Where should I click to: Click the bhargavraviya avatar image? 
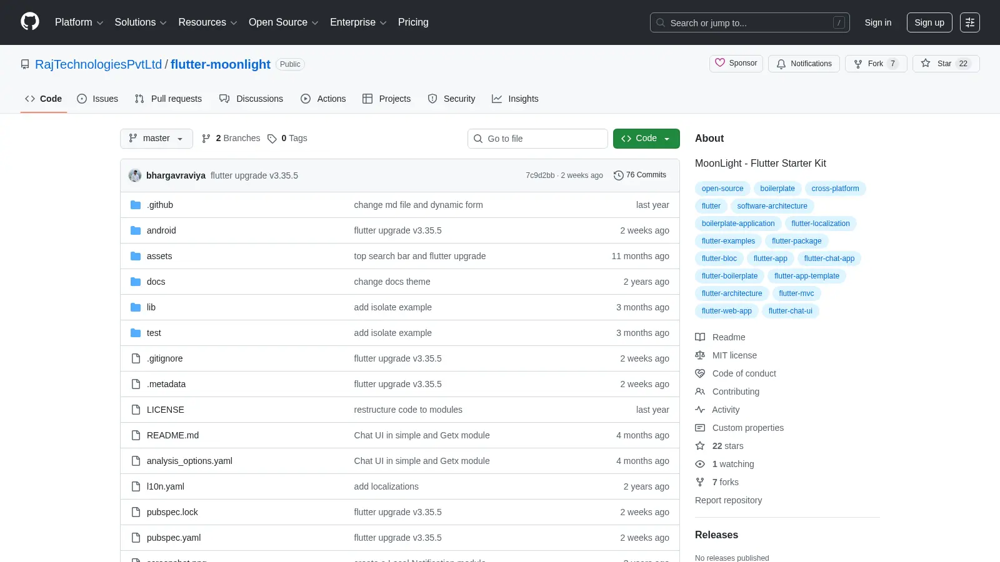135,175
